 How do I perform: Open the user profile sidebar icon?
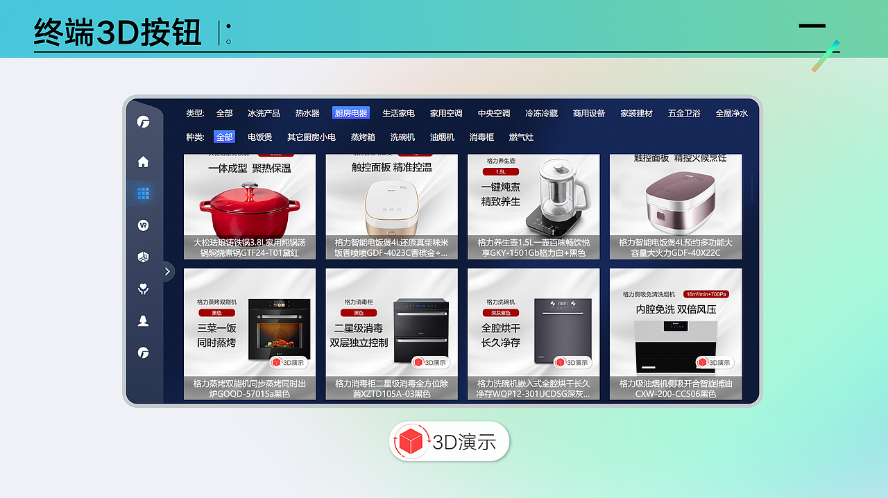coord(144,320)
